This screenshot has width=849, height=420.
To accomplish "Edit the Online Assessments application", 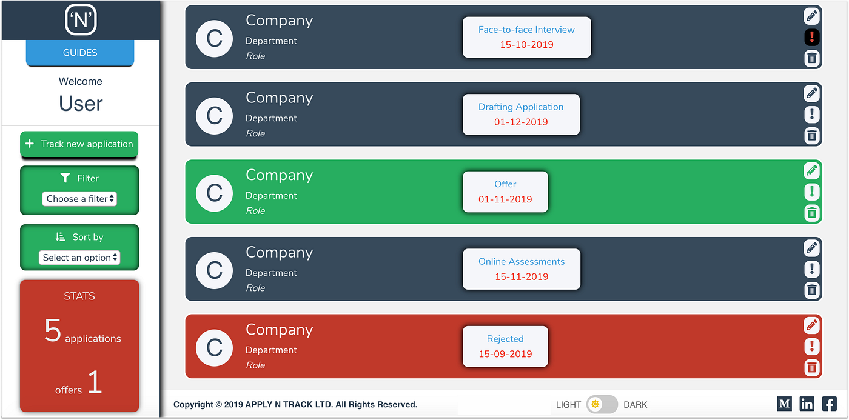I will (811, 248).
